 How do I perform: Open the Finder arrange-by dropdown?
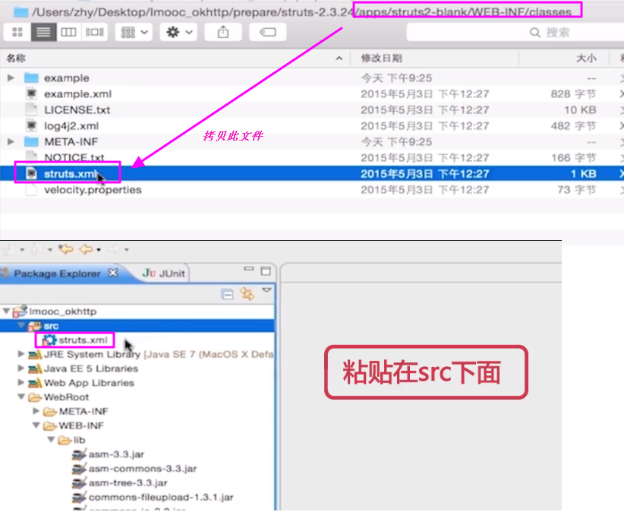point(134,32)
